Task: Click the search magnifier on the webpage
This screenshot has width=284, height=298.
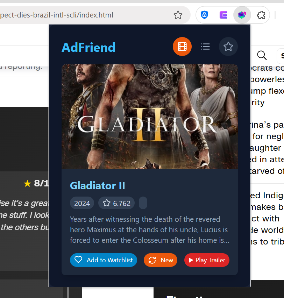Action: click(262, 55)
